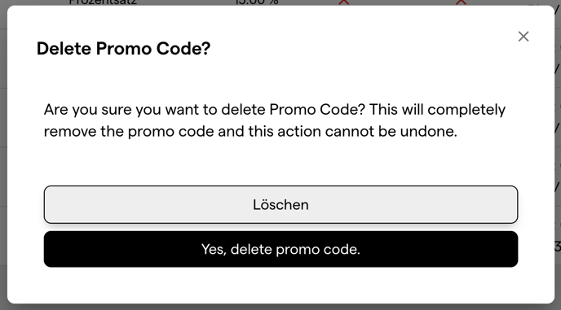The width and height of the screenshot is (561, 310).
Task: Click the edit pencil beside the dialog title
Action: pos(558,68)
